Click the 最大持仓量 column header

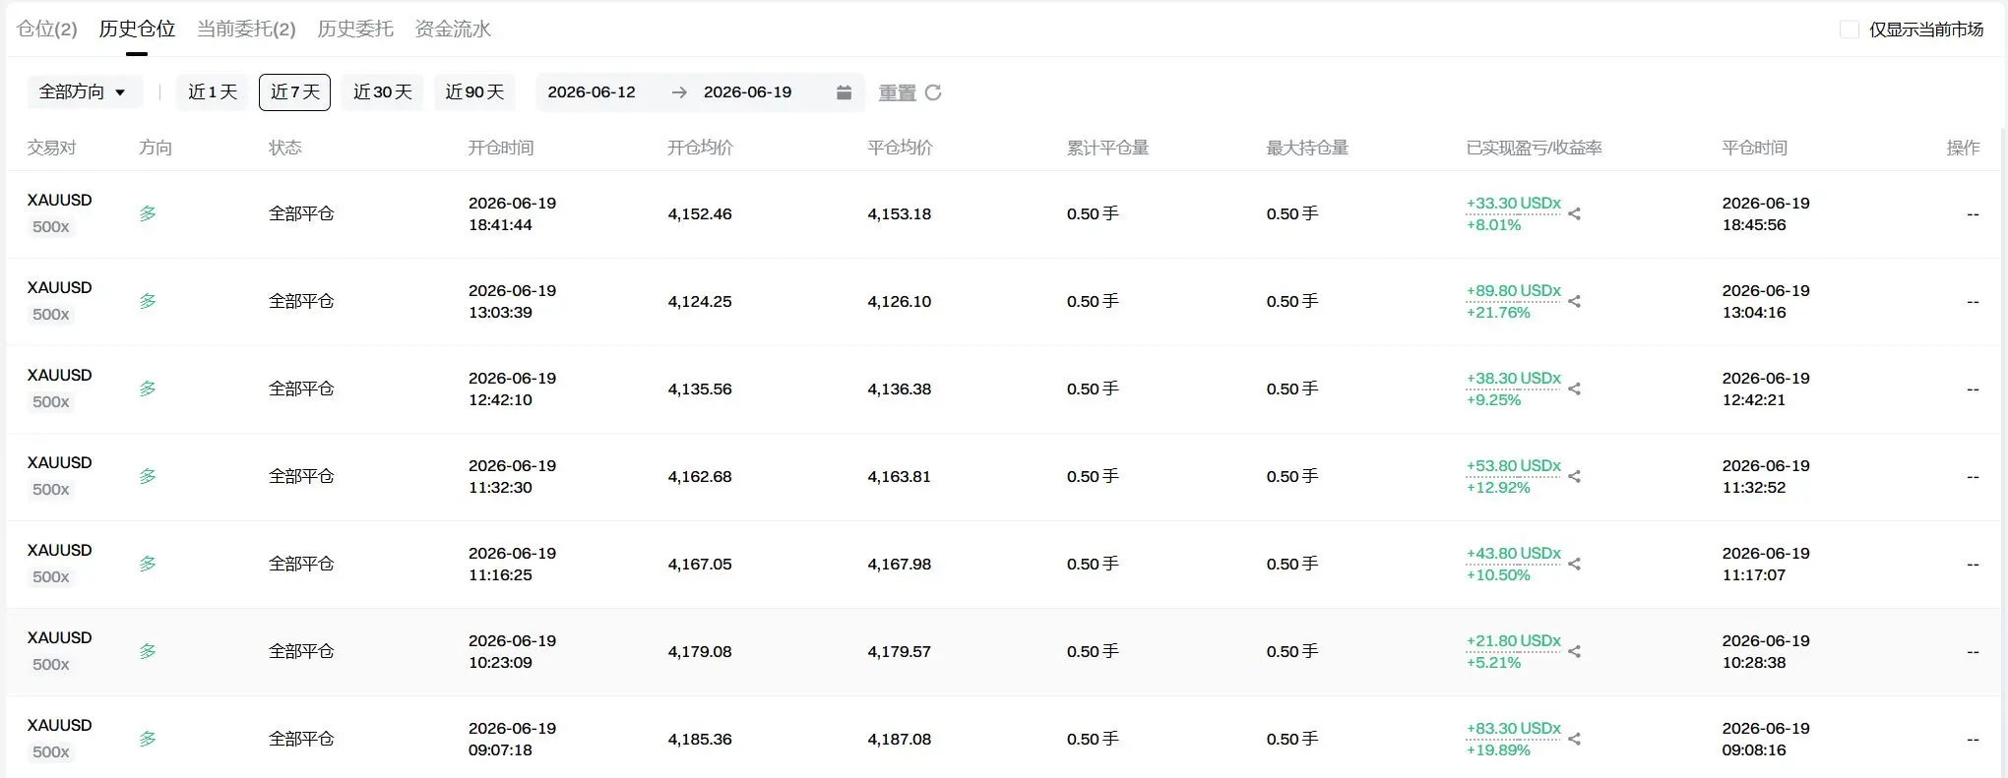[x=1307, y=148]
